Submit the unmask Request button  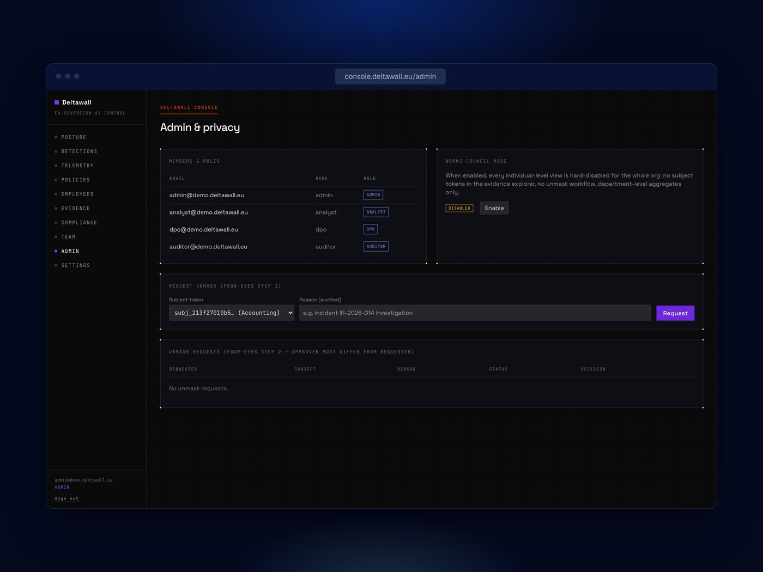point(675,313)
